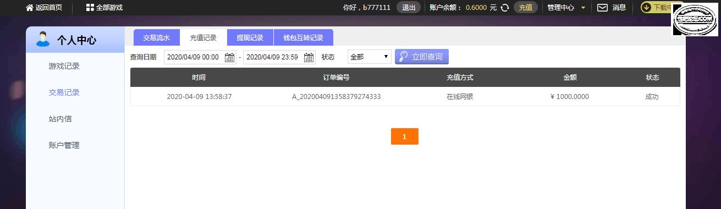Viewport: 721px width, 209px height.
Task: Switch to the 提现记录 tab
Action: (x=250, y=38)
